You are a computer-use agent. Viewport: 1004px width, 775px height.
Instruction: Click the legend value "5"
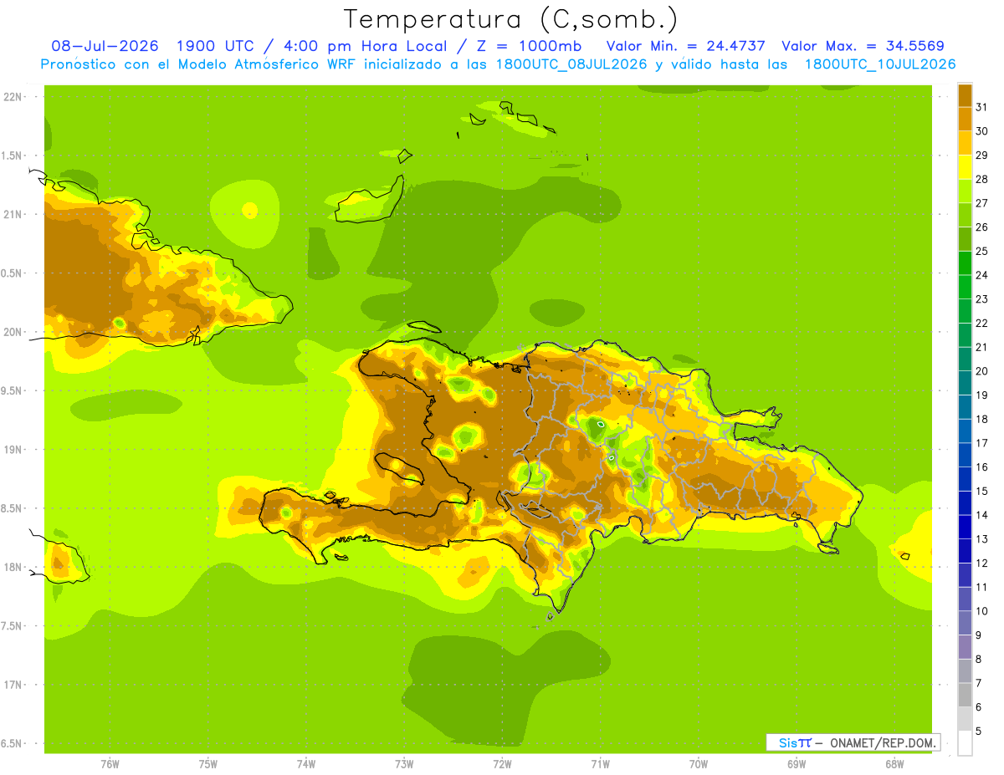coord(979,731)
